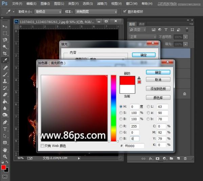Select the Zoom tool

[x=5, y=157]
